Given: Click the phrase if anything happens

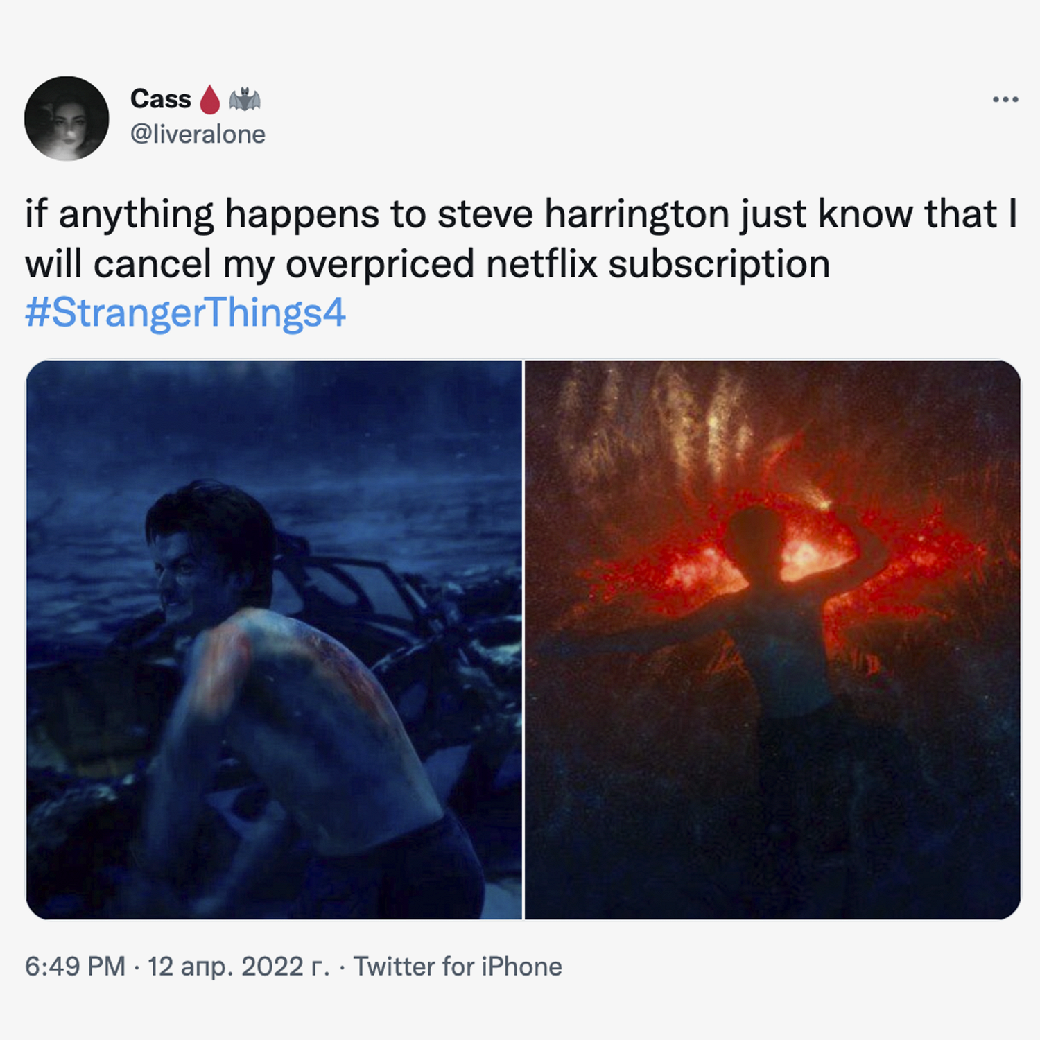Looking at the screenshot, I should [x=202, y=214].
